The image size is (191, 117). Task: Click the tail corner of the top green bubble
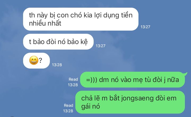pyautogui.click(x=186, y=74)
